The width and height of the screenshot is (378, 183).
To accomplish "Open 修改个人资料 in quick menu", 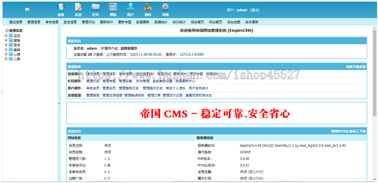I will coord(175,88).
